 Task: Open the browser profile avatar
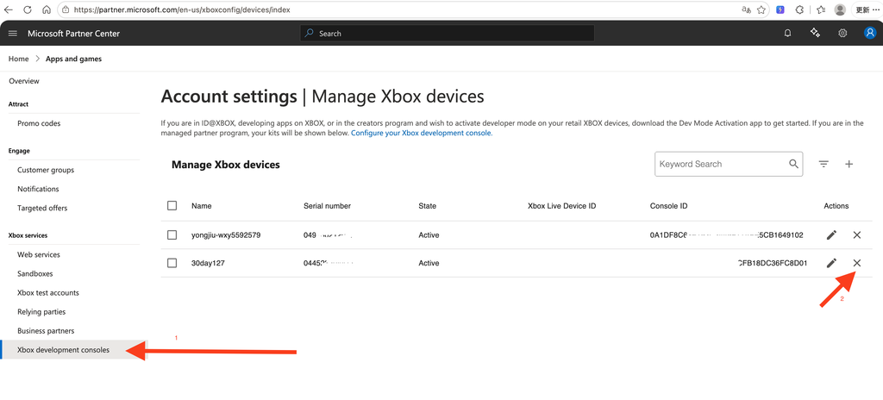click(840, 9)
